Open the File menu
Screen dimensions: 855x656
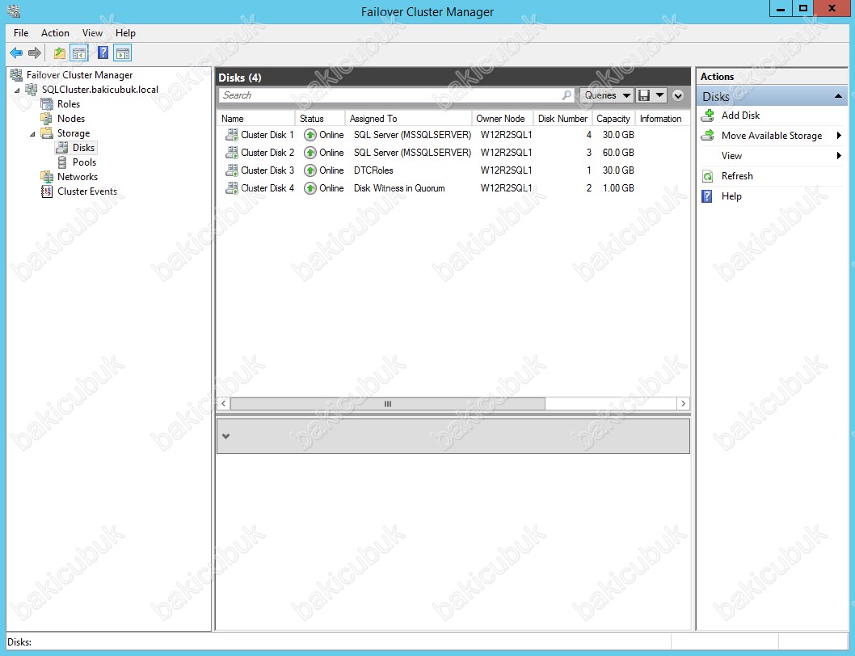click(x=21, y=32)
